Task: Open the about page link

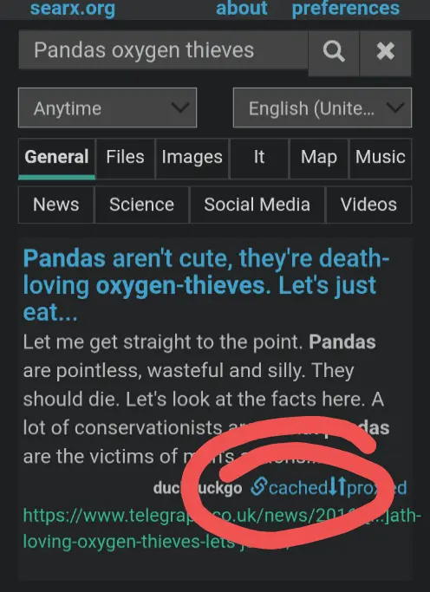Action: pos(242,9)
